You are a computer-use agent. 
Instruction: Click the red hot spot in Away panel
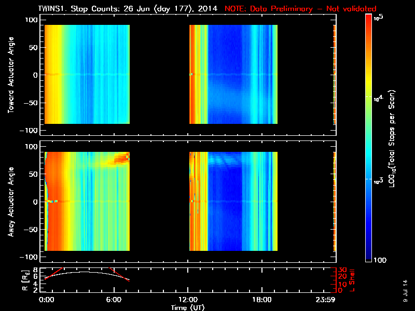[x=123, y=157]
